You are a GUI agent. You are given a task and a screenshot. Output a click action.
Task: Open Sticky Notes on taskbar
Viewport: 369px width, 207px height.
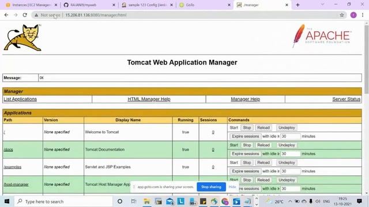pyautogui.click(x=203, y=201)
